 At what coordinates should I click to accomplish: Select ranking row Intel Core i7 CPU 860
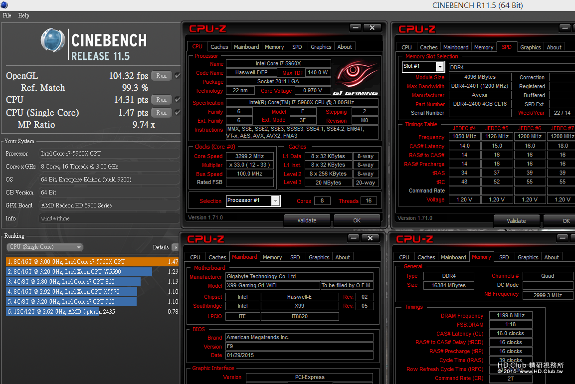pyautogui.click(x=92, y=282)
